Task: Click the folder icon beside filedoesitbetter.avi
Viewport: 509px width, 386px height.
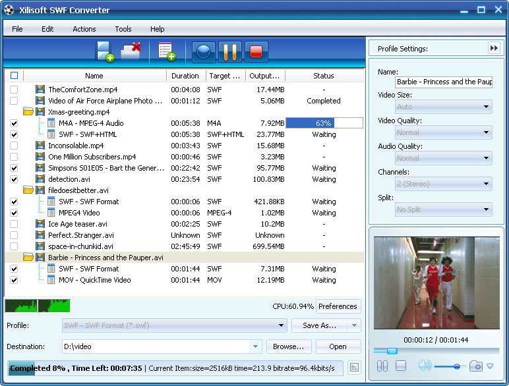Action: 28,190
